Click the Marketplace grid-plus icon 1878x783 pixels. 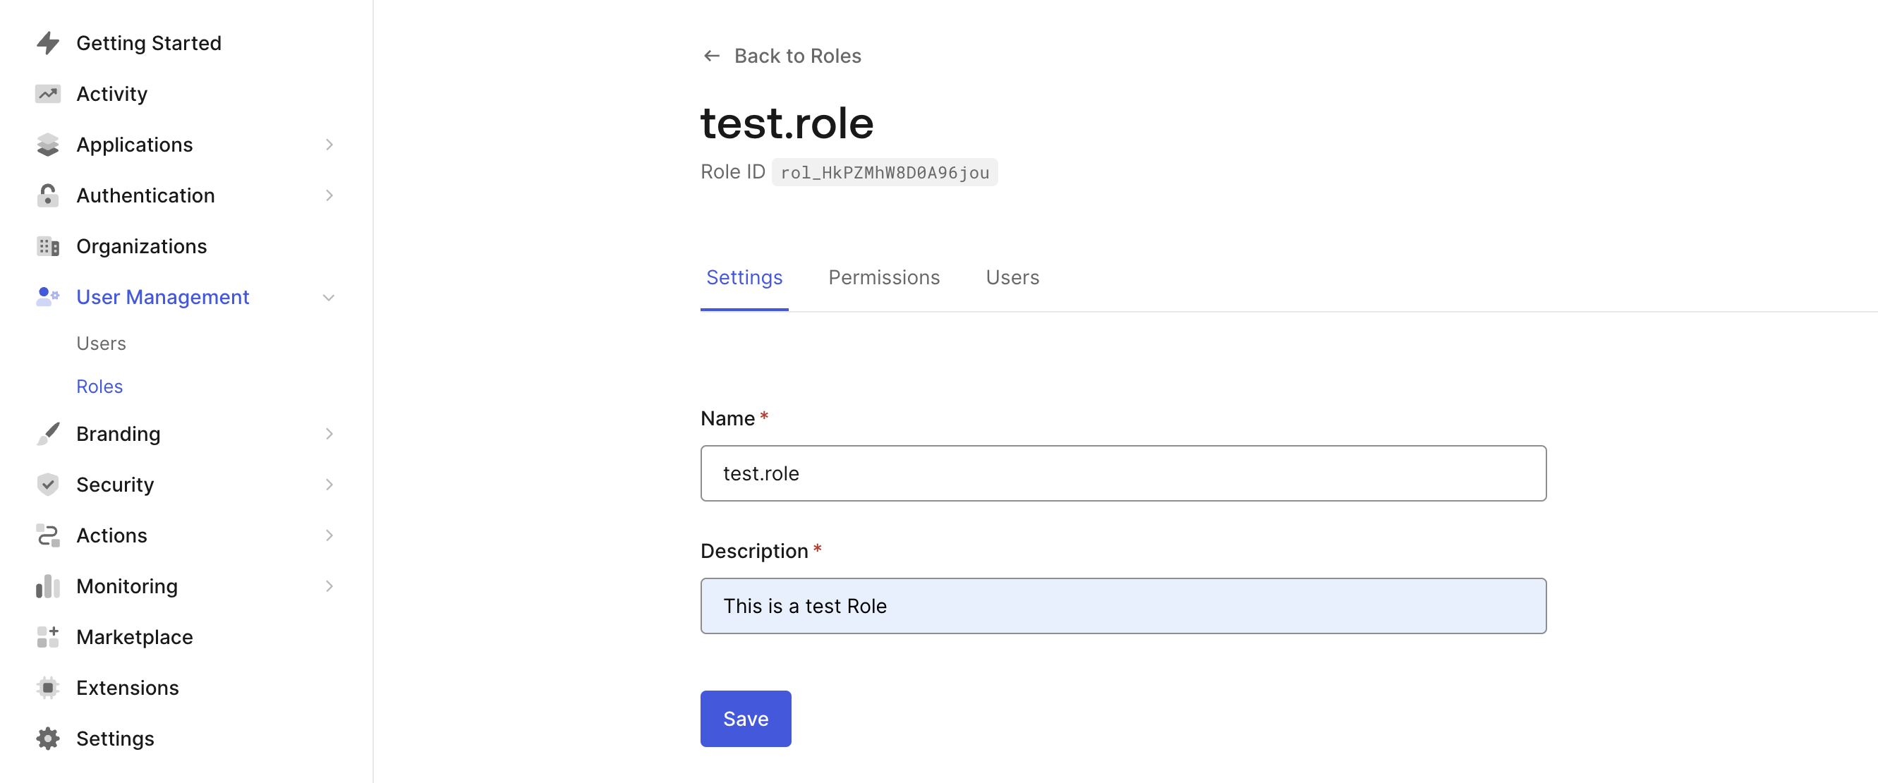point(48,636)
